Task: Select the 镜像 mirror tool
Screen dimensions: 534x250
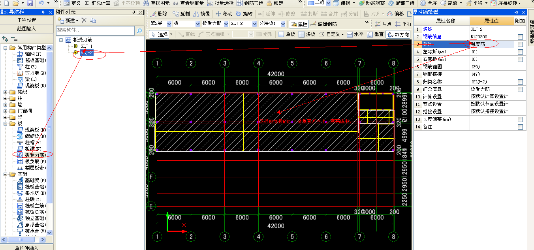Action: (x=201, y=13)
